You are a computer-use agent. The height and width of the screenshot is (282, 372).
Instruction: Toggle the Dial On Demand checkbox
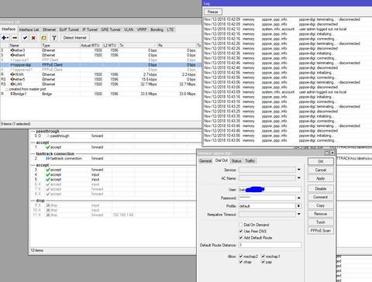point(241,225)
